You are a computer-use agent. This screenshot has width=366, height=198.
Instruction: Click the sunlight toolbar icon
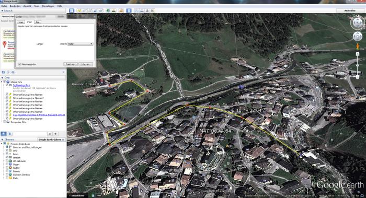coord(113,10)
